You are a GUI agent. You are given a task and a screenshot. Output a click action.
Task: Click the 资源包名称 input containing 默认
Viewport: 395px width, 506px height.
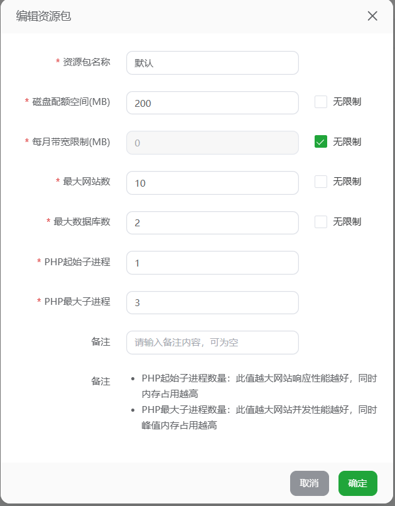212,63
